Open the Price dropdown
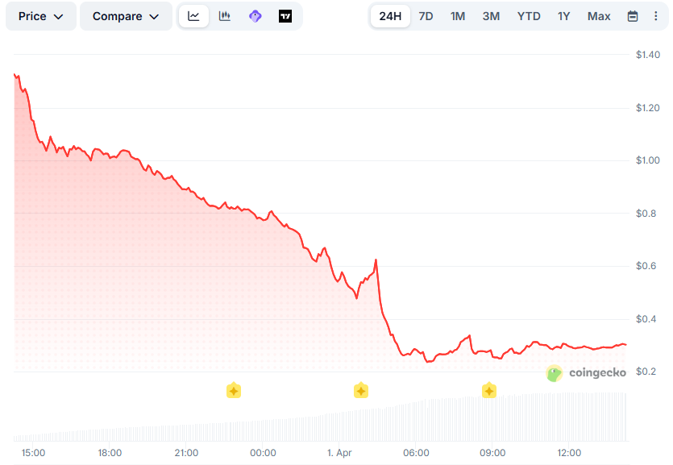The image size is (673, 465). (x=40, y=15)
